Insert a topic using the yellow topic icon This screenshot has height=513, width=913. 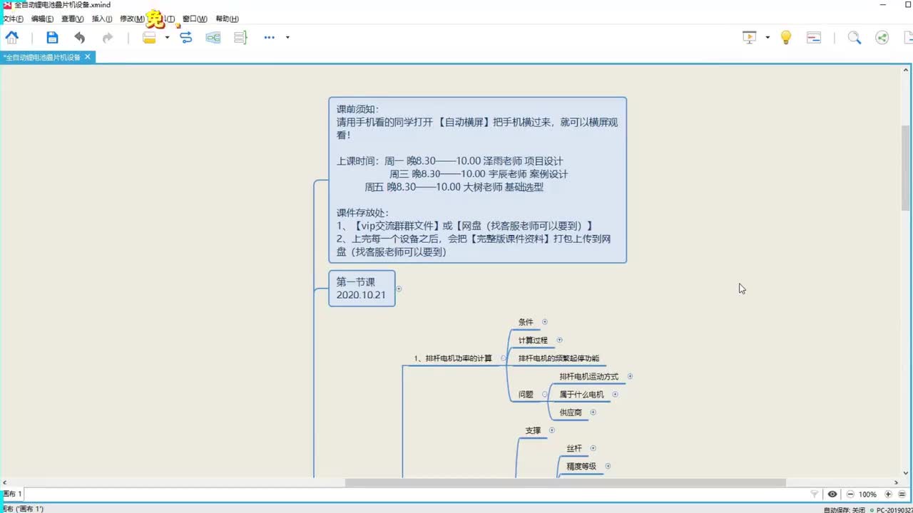(x=149, y=38)
